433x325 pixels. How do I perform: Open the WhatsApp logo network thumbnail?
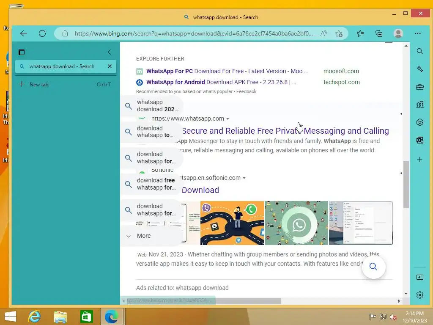(x=296, y=223)
